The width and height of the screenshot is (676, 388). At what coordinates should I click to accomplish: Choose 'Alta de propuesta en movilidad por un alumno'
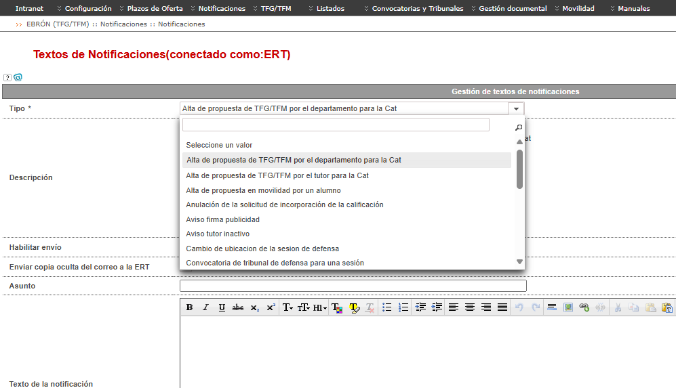pyautogui.click(x=263, y=190)
